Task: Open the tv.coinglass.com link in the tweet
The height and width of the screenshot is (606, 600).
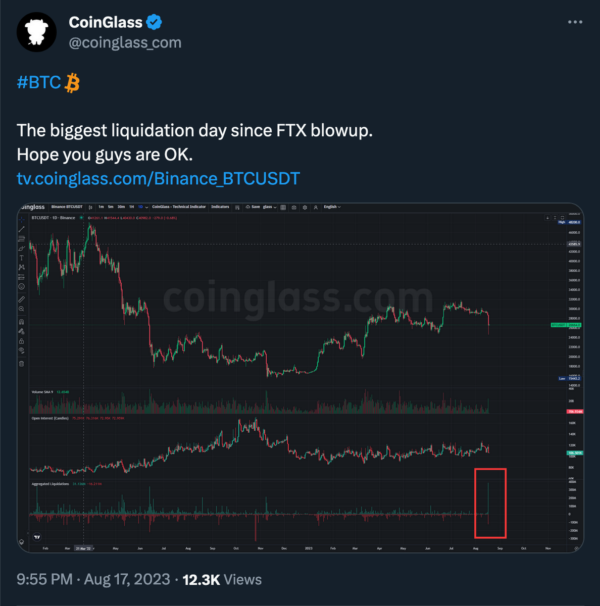Action: coord(158,178)
